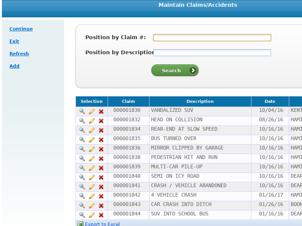Delete the CAR CRASH INTO DITCH claim
The image size is (302, 226).
pyautogui.click(x=101, y=205)
